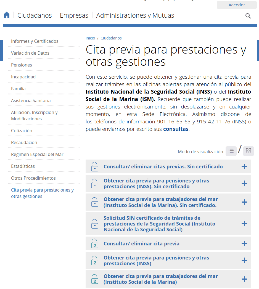Switch to grid view mode icon
The image size is (259, 289).
(x=248, y=151)
